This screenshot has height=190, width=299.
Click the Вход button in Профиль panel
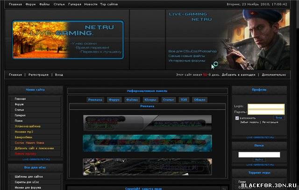click(279, 118)
